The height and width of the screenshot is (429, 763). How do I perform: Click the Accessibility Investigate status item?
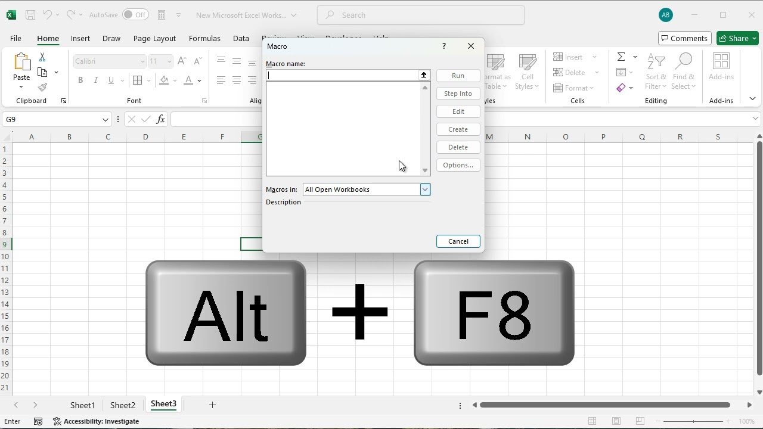coord(96,421)
